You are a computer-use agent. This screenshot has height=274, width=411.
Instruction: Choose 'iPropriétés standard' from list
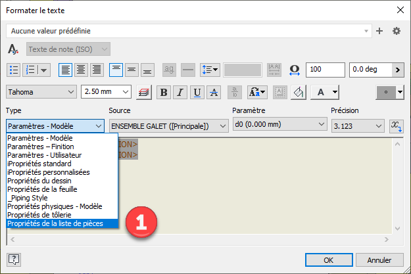(39, 164)
